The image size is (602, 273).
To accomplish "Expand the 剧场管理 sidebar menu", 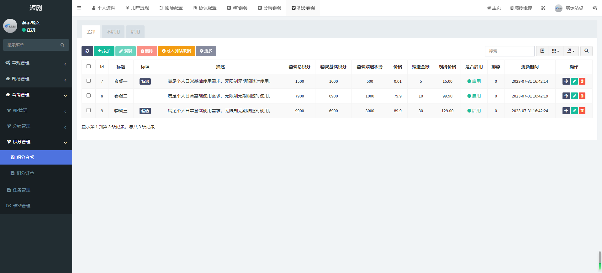I will coord(36,79).
